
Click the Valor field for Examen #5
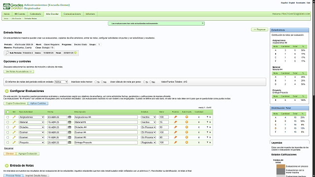point(164,137)
